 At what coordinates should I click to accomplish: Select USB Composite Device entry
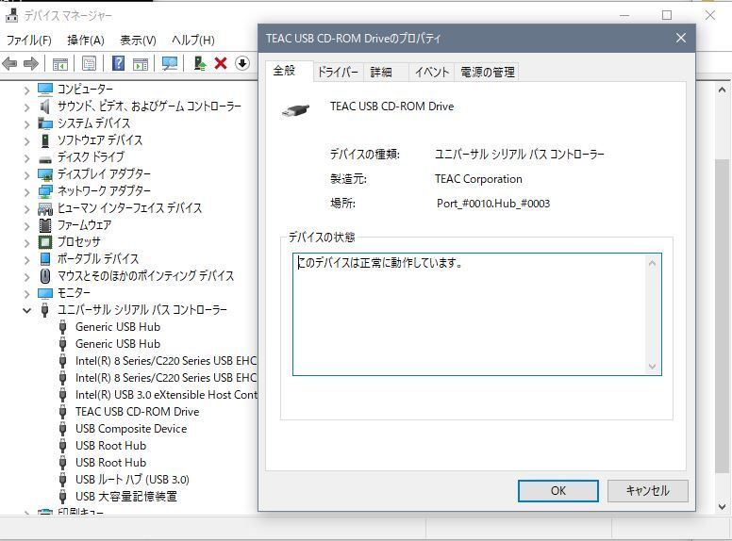(x=131, y=429)
